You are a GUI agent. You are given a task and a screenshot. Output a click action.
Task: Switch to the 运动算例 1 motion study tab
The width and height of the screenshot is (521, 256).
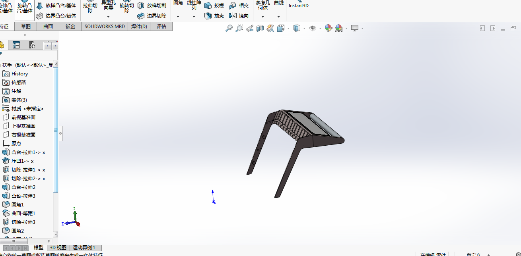coord(84,248)
